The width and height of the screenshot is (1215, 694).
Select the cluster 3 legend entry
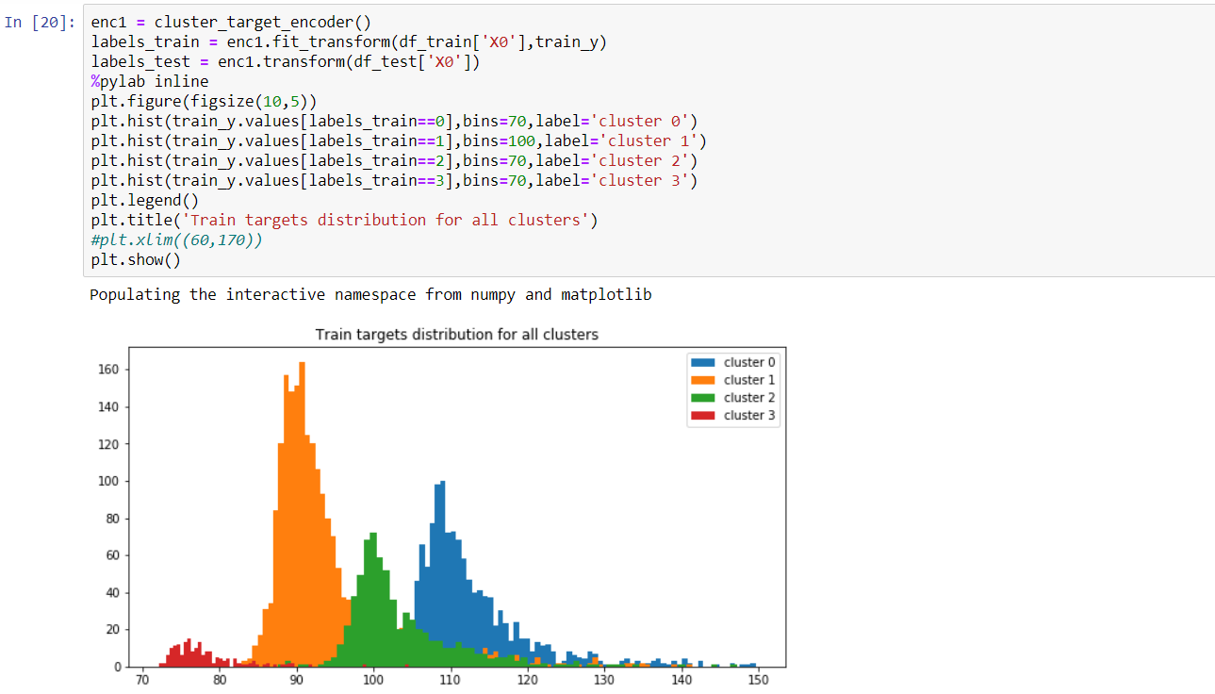pyautogui.click(x=749, y=415)
